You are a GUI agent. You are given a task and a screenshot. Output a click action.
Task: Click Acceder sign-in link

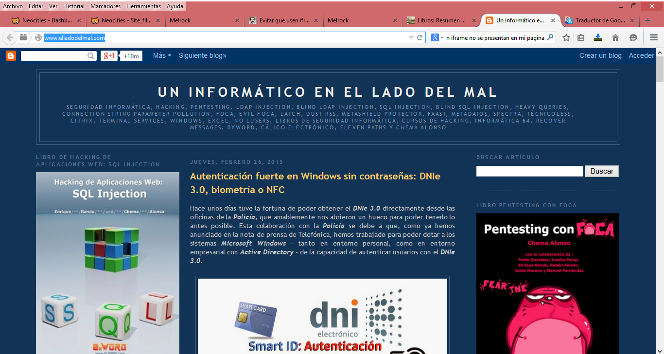point(641,55)
